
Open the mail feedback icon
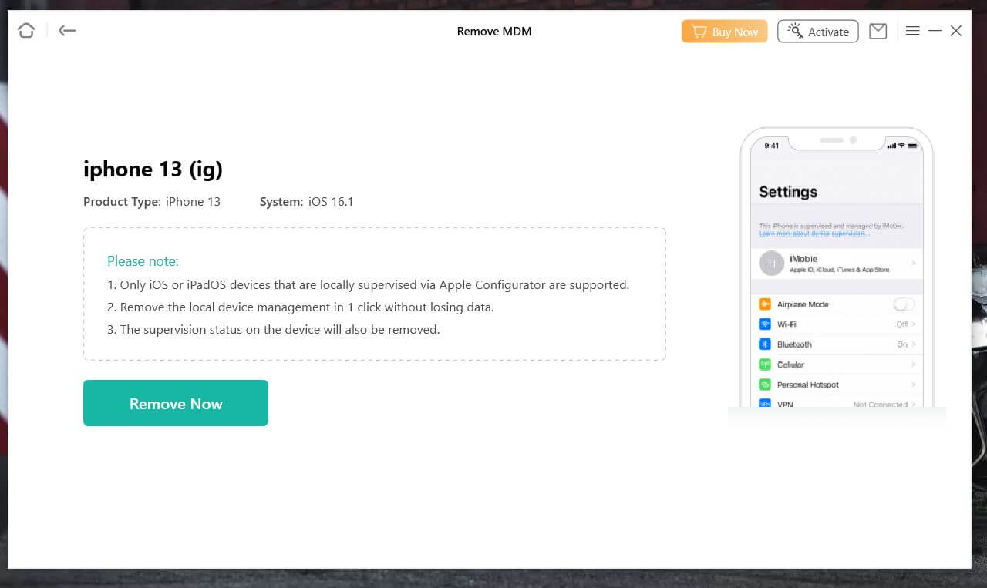tap(878, 31)
